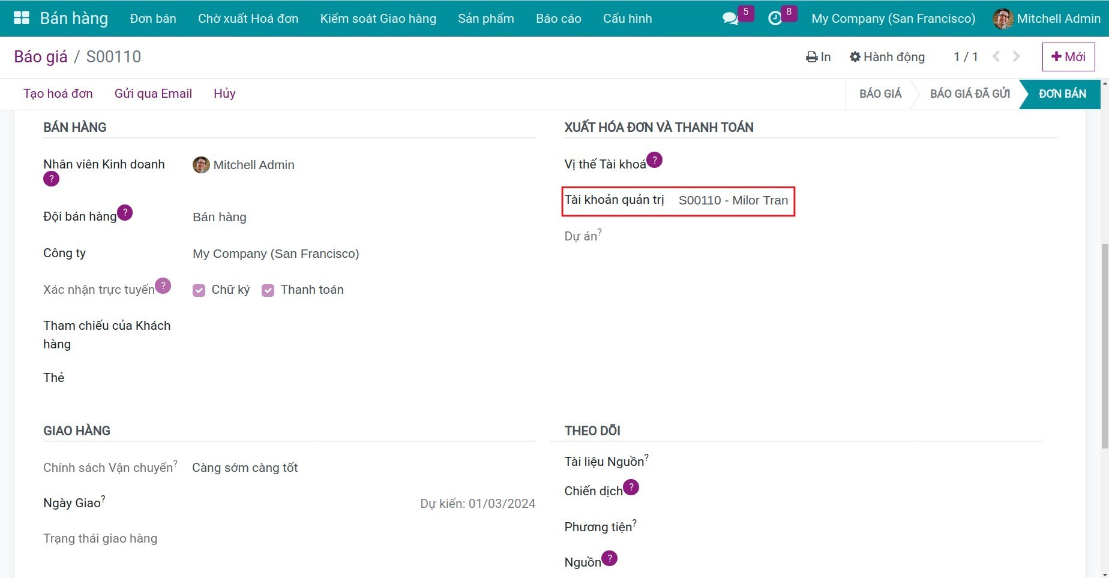This screenshot has width=1109, height=578.
Task: Open the chat messages icon
Action: click(730, 19)
